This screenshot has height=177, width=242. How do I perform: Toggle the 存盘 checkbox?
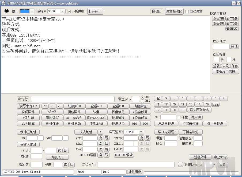pyautogui.click(x=179, y=117)
